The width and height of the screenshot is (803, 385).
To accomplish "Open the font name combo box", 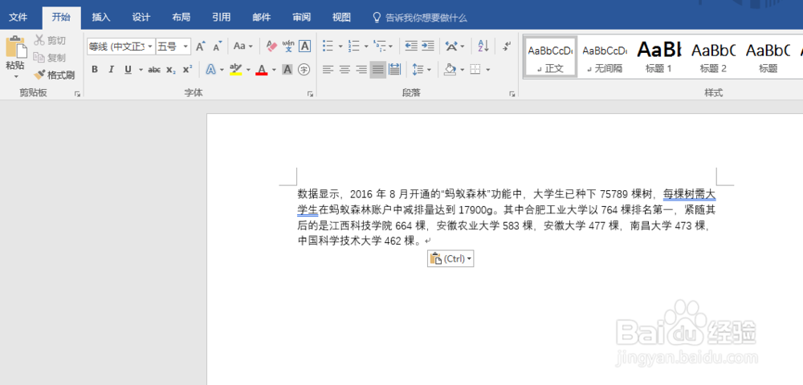I will click(x=121, y=47).
